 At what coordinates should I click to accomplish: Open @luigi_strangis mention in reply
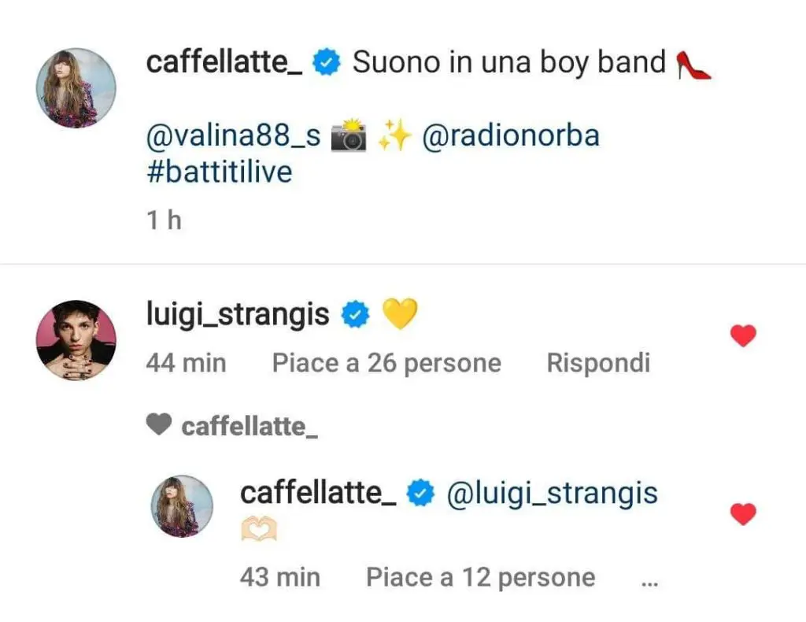[x=552, y=493]
